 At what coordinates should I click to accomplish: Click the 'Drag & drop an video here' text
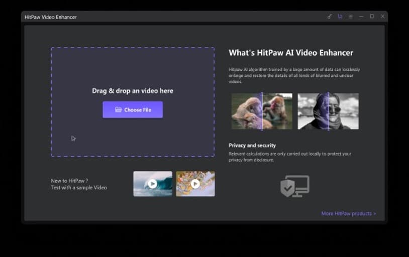(133, 91)
